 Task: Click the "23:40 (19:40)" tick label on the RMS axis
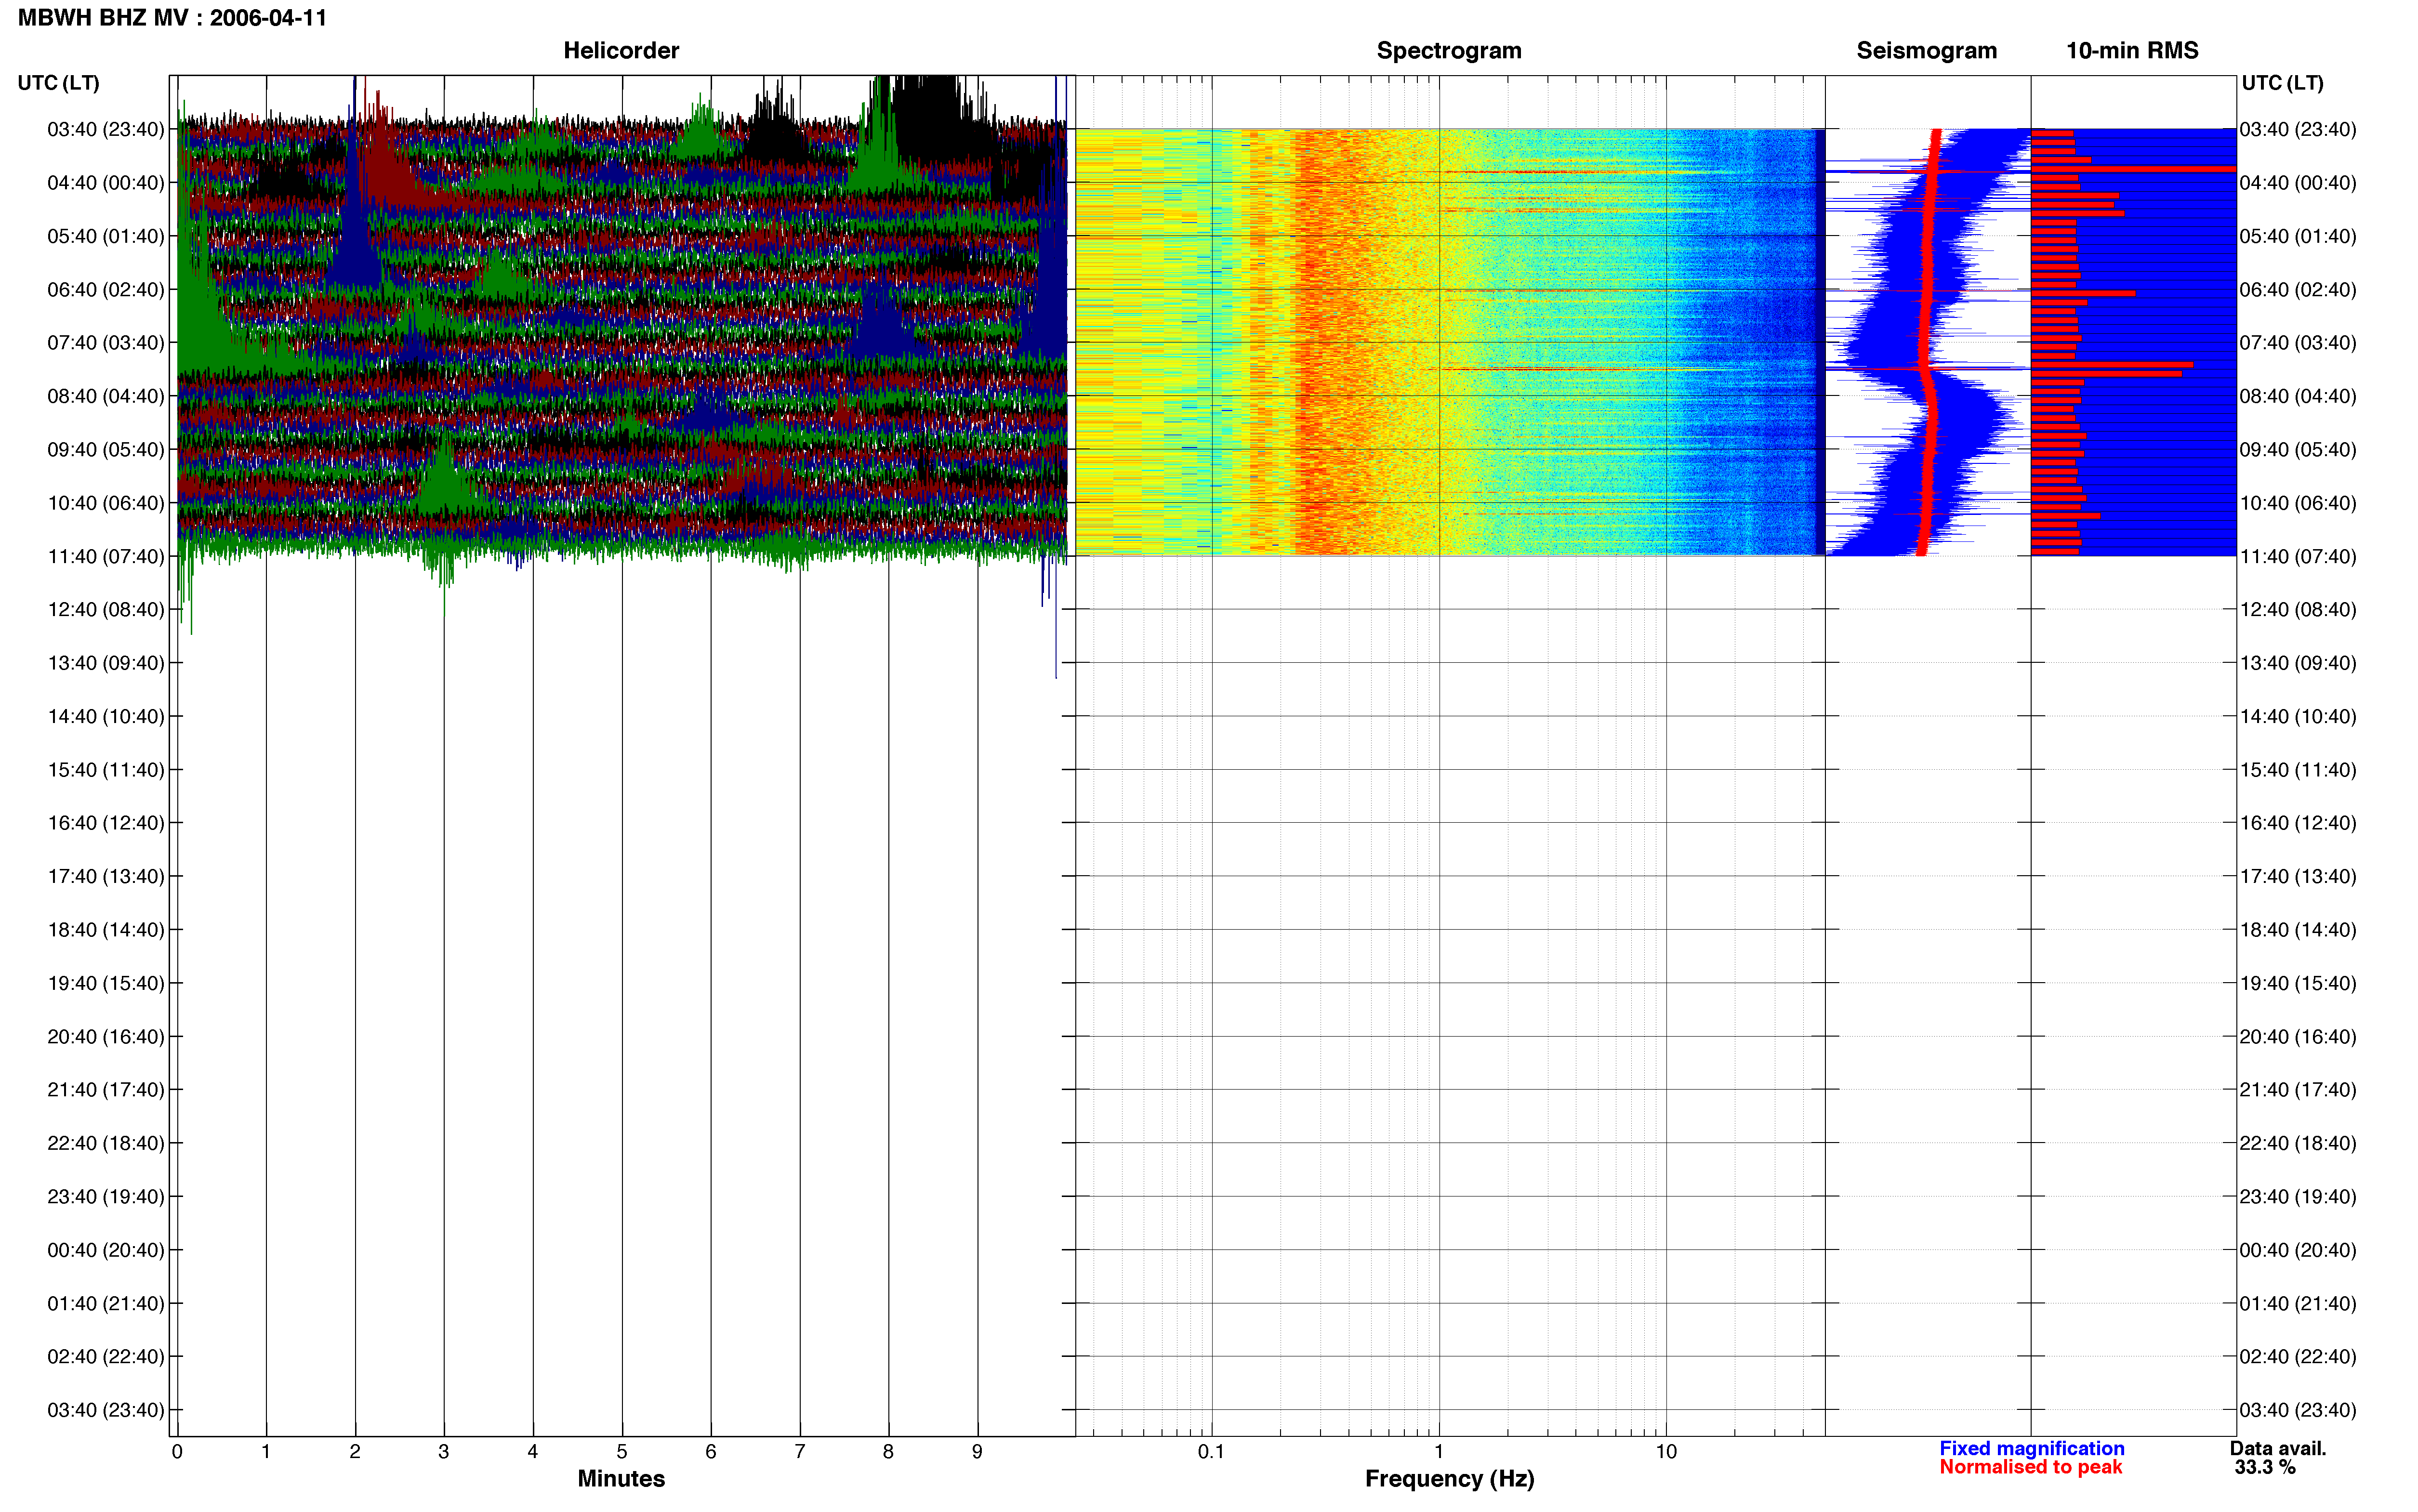click(x=2298, y=1197)
